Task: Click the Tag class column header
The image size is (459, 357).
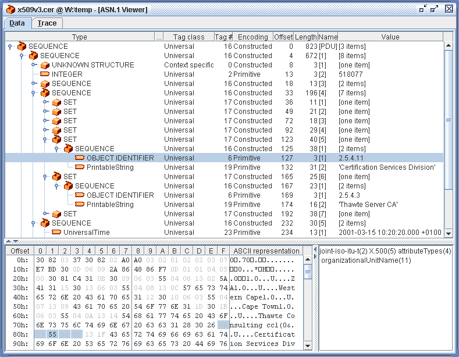Action: click(x=188, y=37)
